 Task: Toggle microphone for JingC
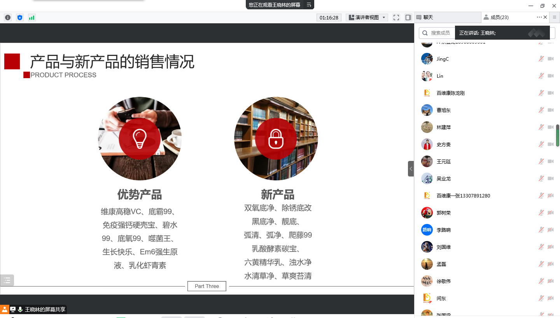click(541, 59)
